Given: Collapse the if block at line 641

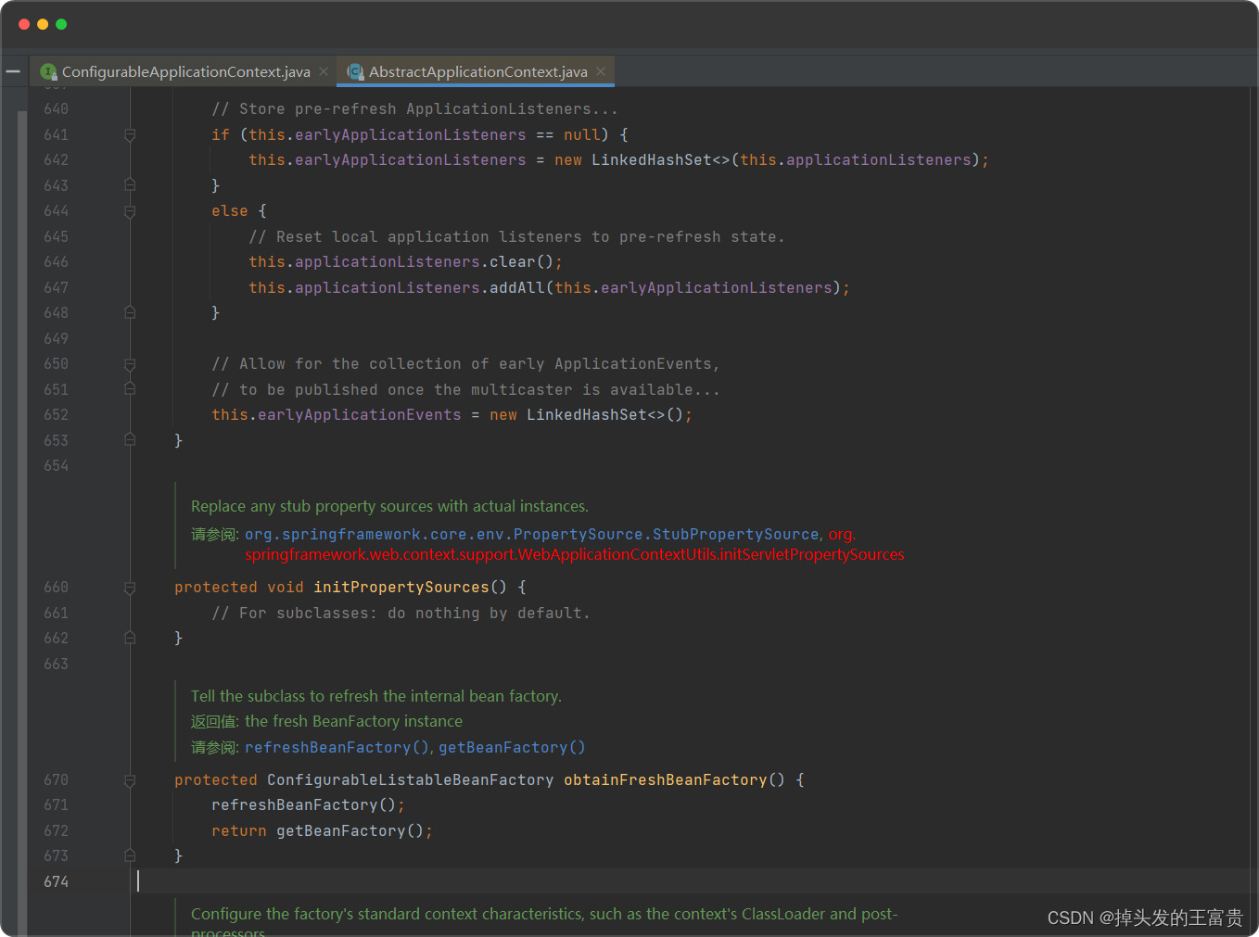Looking at the screenshot, I should [x=130, y=134].
